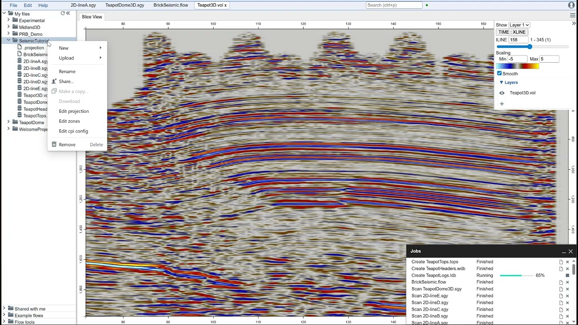Viewport: 578px width, 325px height.
Task: Open log file for Create TeapotTops.tops job
Action: 561,262
